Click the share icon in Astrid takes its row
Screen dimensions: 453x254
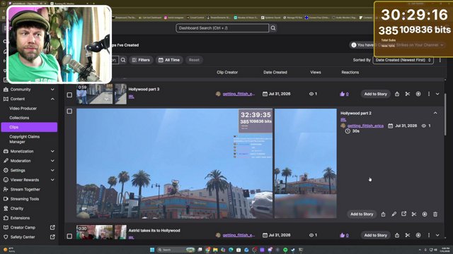tap(397, 235)
